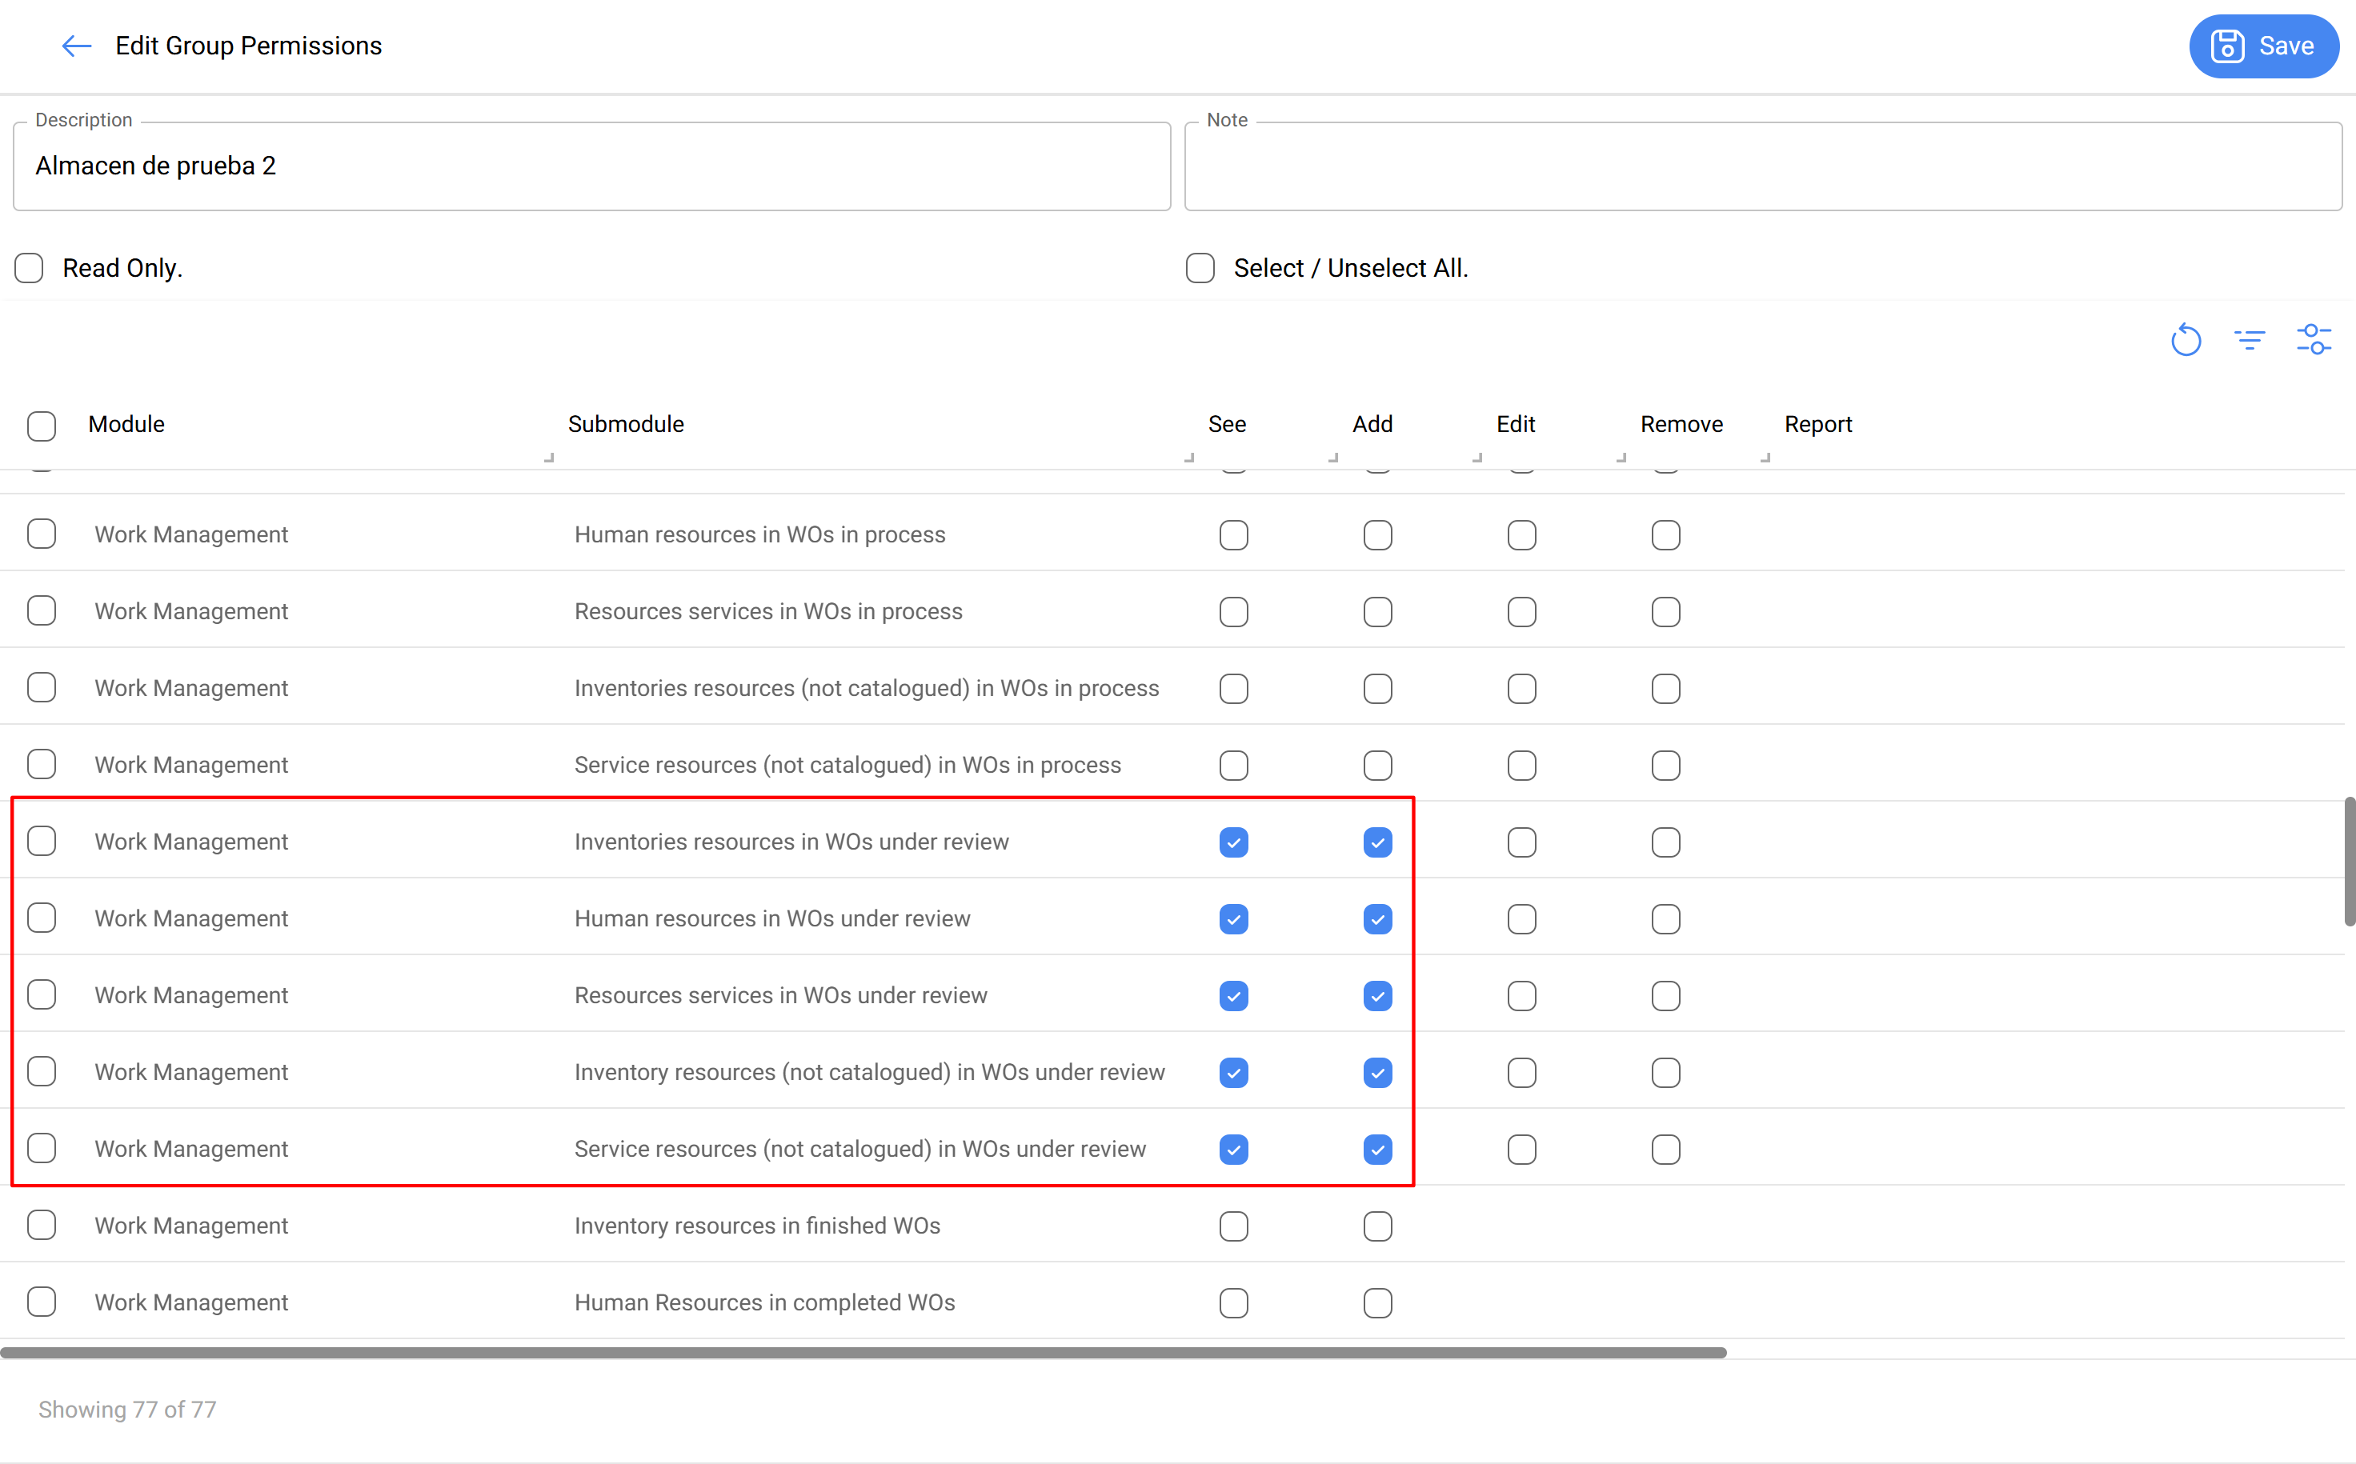Open the column settings sliders icon

(2314, 340)
